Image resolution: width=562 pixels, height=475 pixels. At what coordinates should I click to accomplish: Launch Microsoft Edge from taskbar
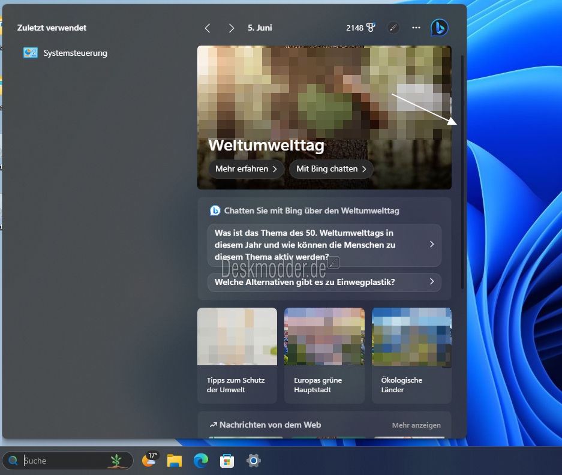(201, 461)
